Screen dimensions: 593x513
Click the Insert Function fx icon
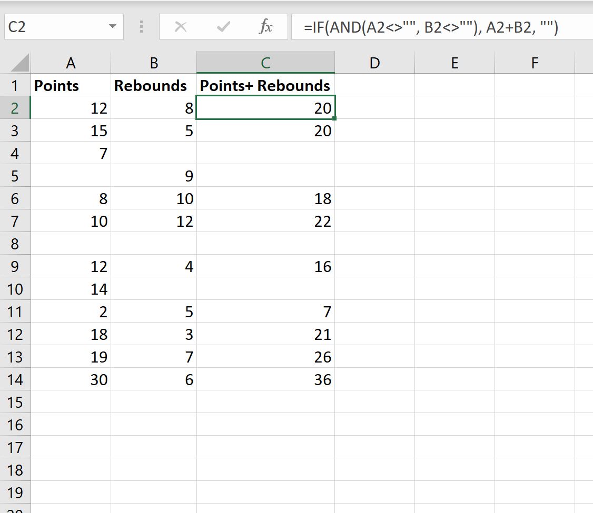point(266,26)
